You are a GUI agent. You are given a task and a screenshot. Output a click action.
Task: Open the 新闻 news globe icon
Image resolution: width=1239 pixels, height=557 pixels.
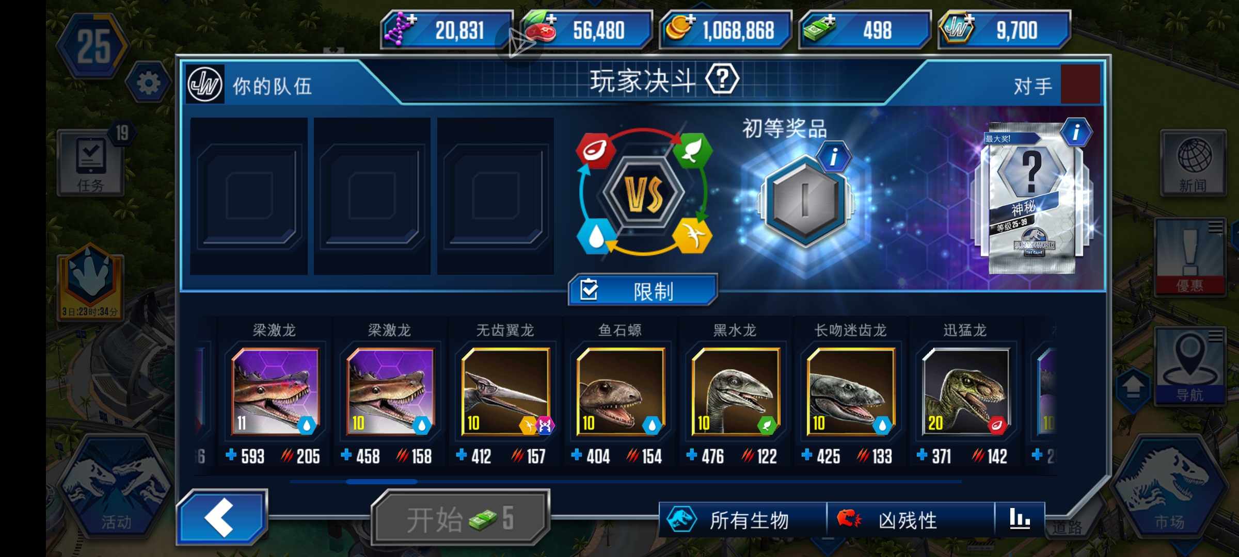click(1193, 163)
